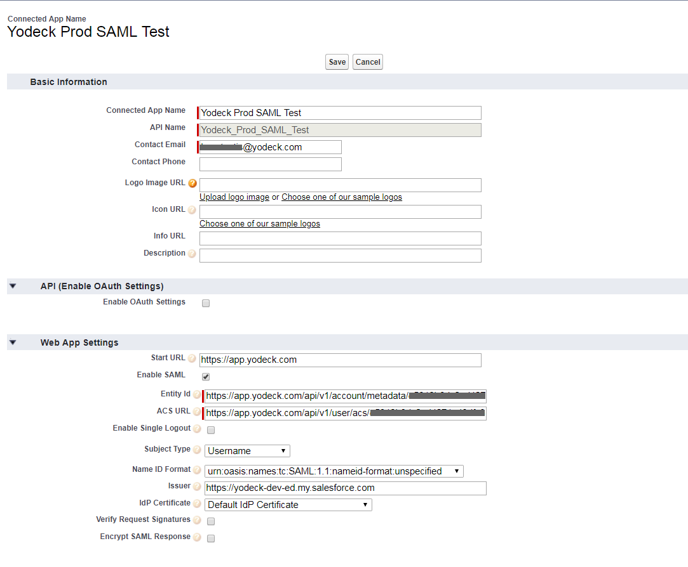Image resolution: width=688 pixels, height=567 pixels.
Task: Collapse the API Enable OAuth Settings section
Action: coord(13,286)
